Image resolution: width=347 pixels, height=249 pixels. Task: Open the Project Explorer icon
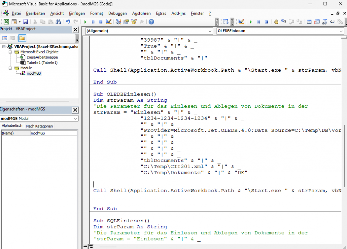118,22
